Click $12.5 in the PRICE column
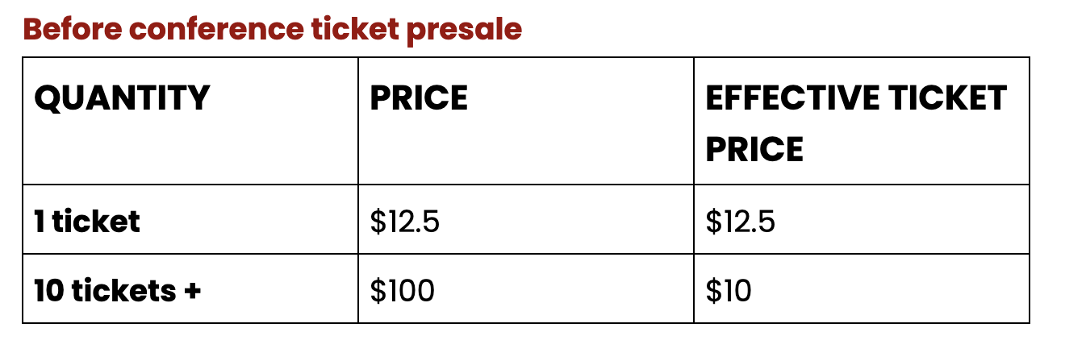Viewport: 1086px width, 361px height. click(x=405, y=222)
